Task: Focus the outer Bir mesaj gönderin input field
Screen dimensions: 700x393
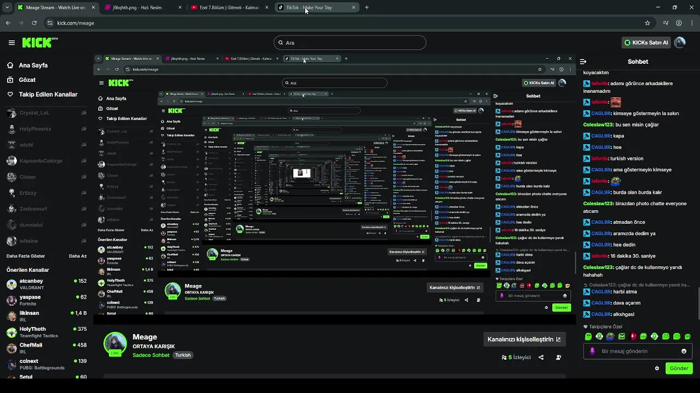Action: point(638,351)
